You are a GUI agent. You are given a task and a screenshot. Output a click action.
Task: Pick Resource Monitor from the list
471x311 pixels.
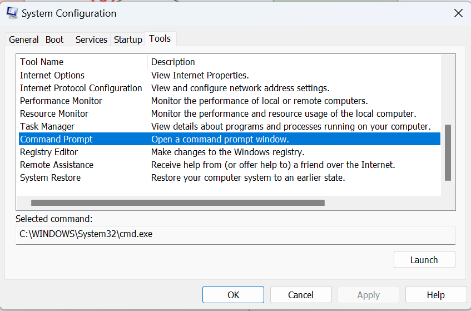coord(54,113)
